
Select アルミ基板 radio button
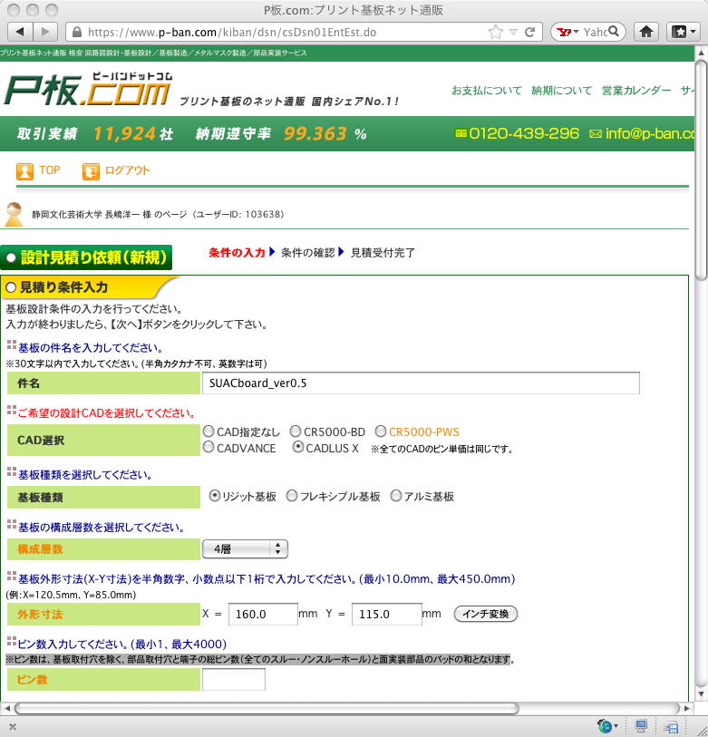click(x=396, y=495)
